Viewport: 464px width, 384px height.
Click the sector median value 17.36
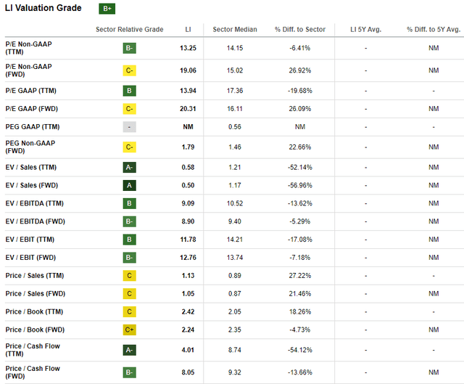click(x=235, y=91)
